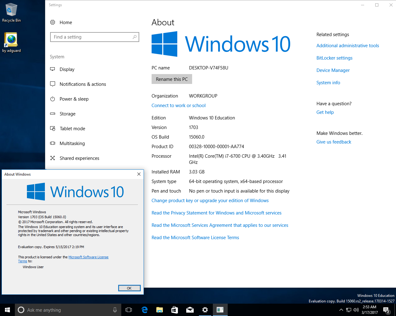
Task: Open the Start menu
Action: (x=7, y=310)
